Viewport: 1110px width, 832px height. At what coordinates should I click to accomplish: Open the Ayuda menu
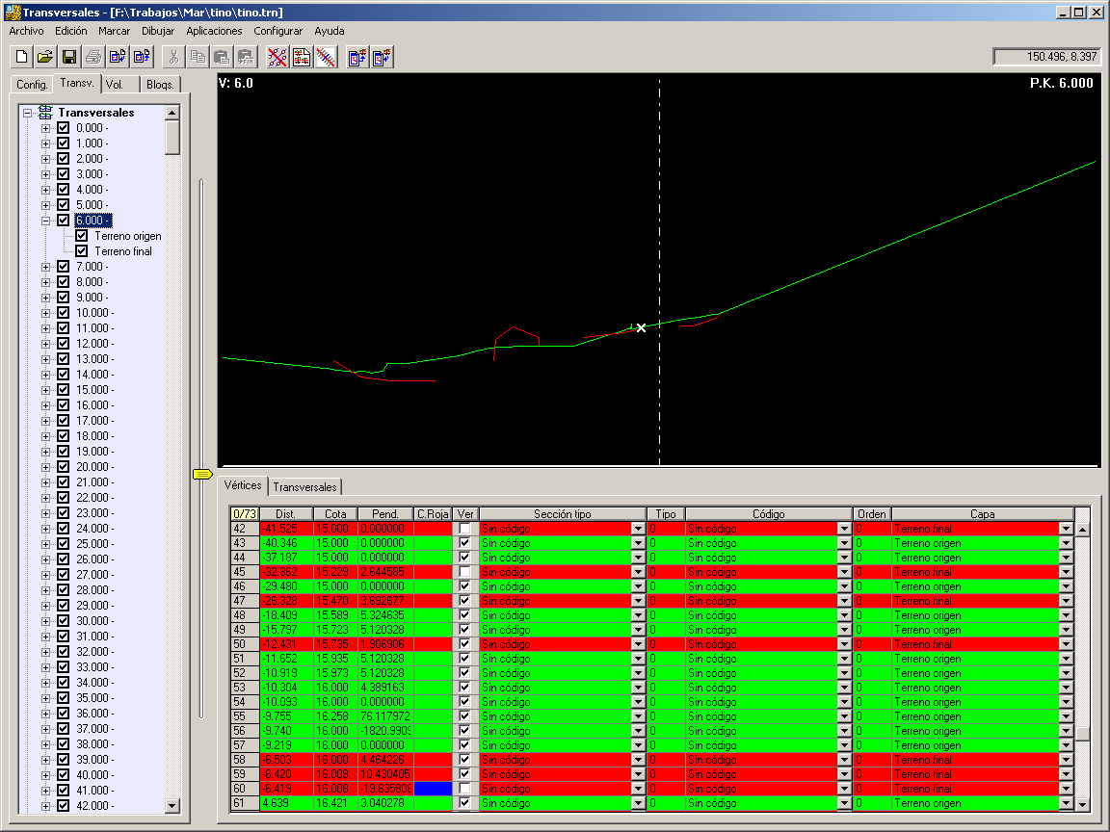click(330, 31)
